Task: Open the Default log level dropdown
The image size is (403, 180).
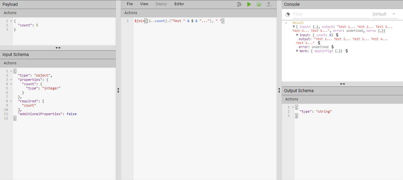Action: click(384, 14)
